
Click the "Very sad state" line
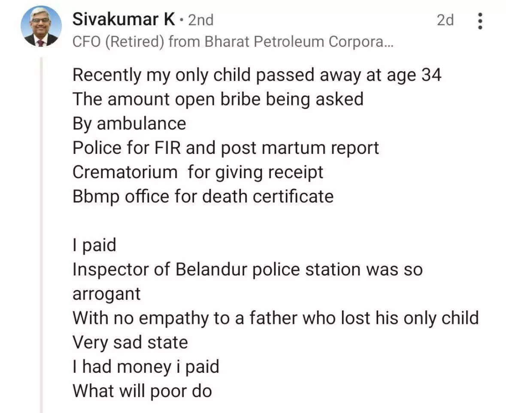pyautogui.click(x=130, y=342)
